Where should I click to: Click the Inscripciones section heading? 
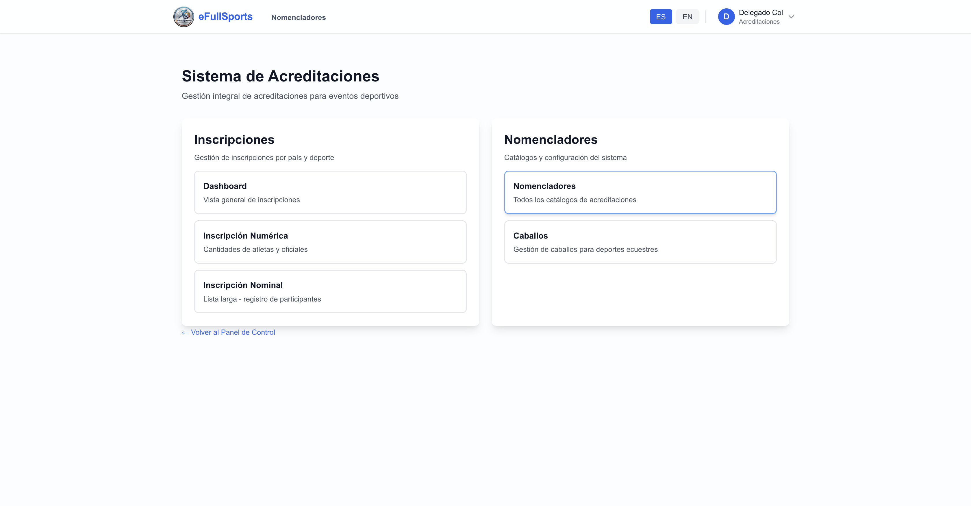click(x=234, y=140)
